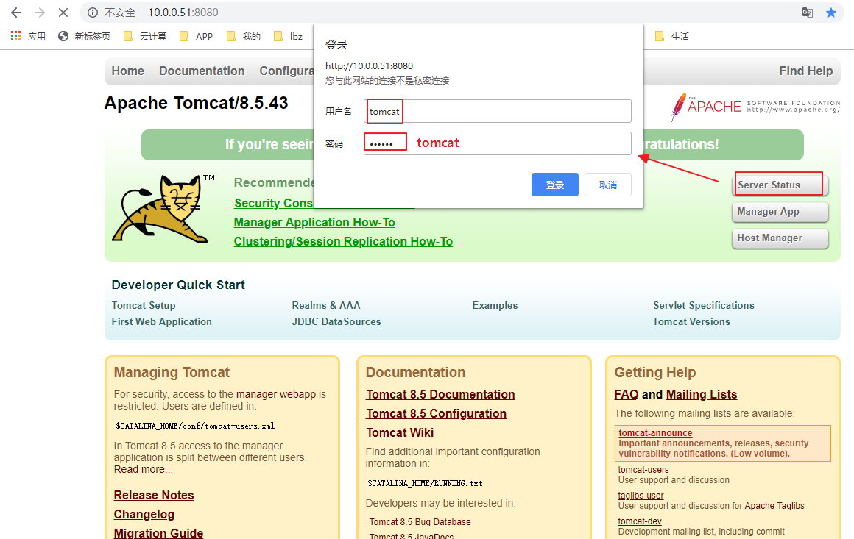The image size is (854, 539).
Task: Open the 应用 apps grid icon
Action: pos(15,36)
